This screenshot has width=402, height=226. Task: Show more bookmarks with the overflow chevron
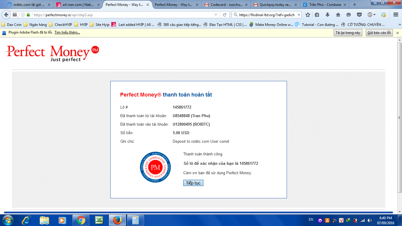click(400, 24)
